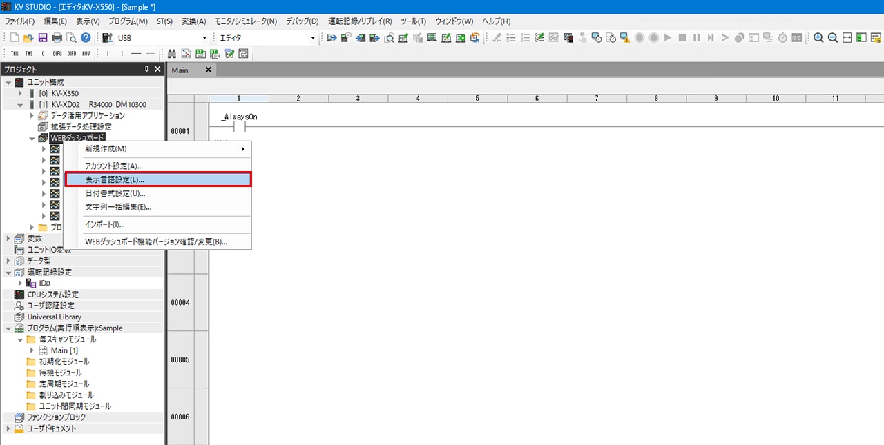Open the デバッグ(D) menu

tap(302, 21)
